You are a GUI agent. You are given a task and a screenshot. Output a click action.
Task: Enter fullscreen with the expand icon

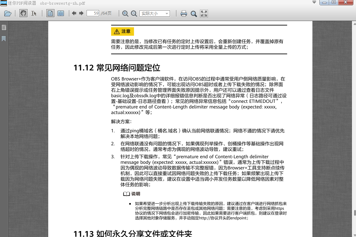[204, 13]
